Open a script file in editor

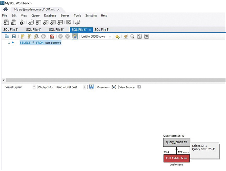click(x=7, y=36)
